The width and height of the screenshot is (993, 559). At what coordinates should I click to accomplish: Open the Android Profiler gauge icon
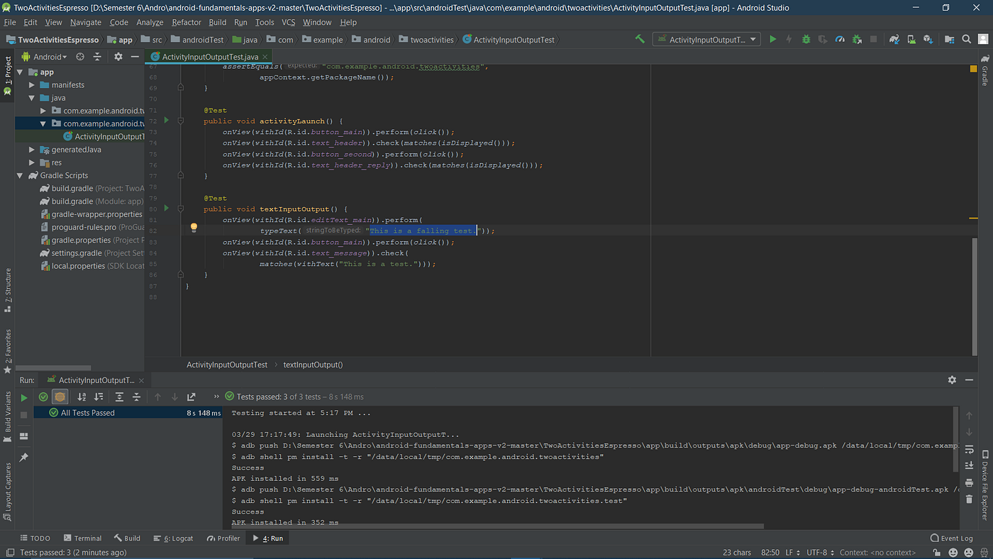(x=840, y=39)
